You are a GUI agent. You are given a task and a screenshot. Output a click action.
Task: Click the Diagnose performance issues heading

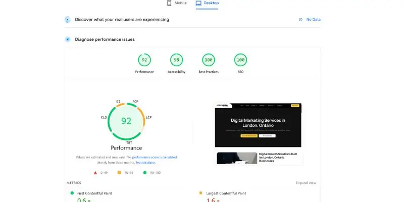point(105,39)
